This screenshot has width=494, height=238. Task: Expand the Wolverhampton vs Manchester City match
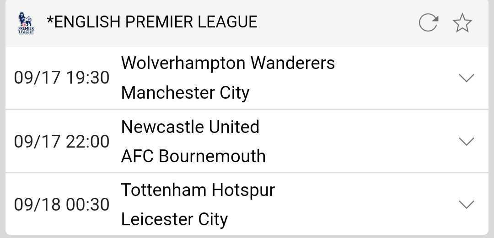tap(466, 78)
